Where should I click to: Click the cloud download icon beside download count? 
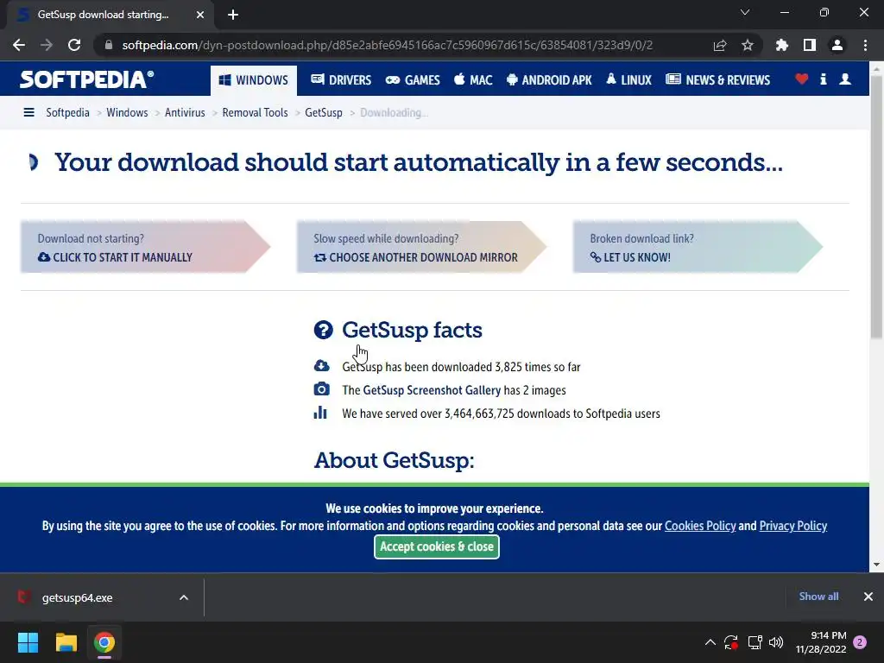pyautogui.click(x=321, y=366)
